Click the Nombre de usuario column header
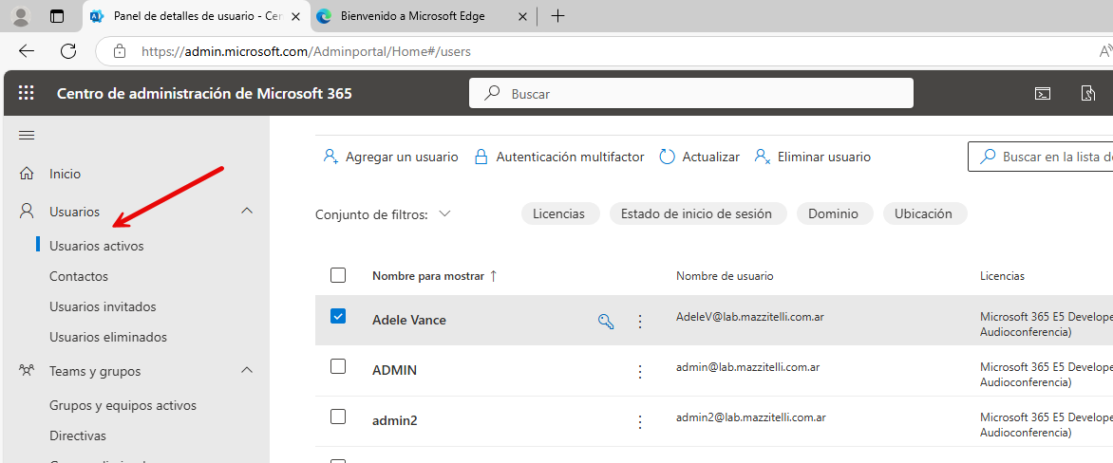The height and width of the screenshot is (463, 1113). coord(725,276)
